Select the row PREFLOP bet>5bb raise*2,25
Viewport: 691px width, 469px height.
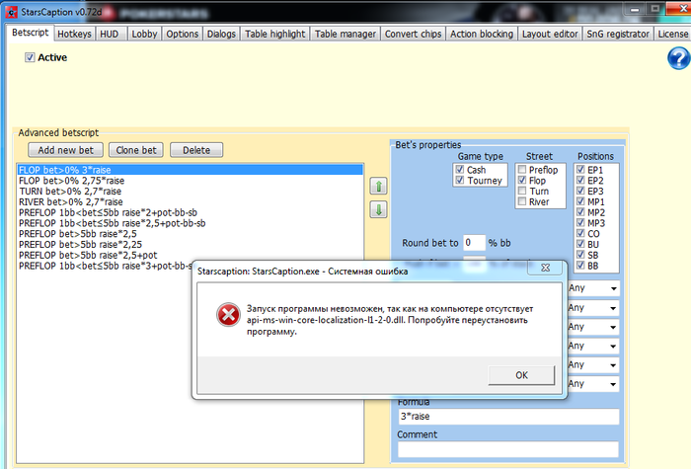190,244
